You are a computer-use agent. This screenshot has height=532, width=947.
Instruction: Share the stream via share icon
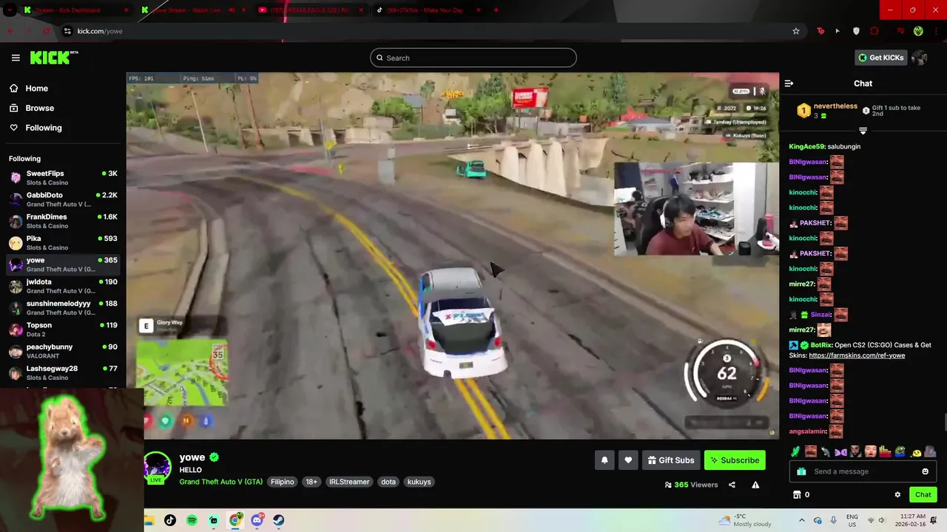732,485
